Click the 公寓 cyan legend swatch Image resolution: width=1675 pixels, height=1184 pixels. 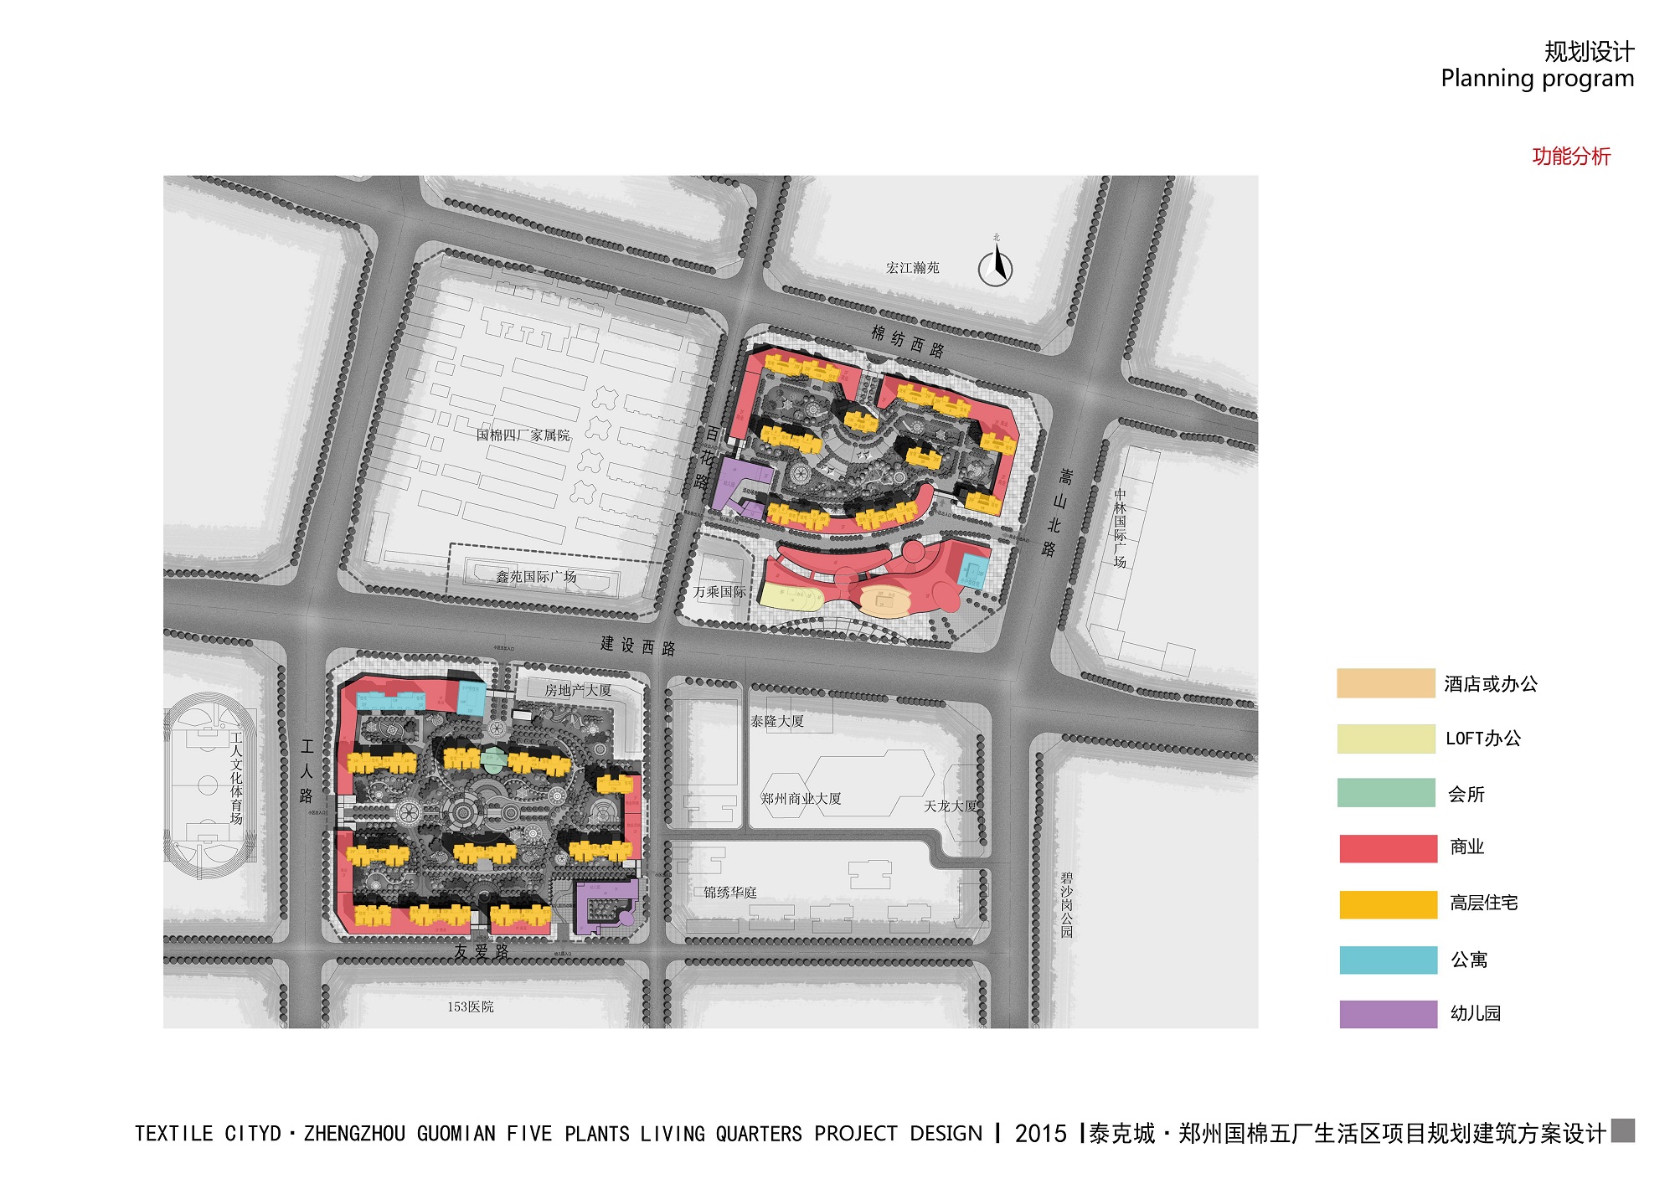coord(1387,960)
